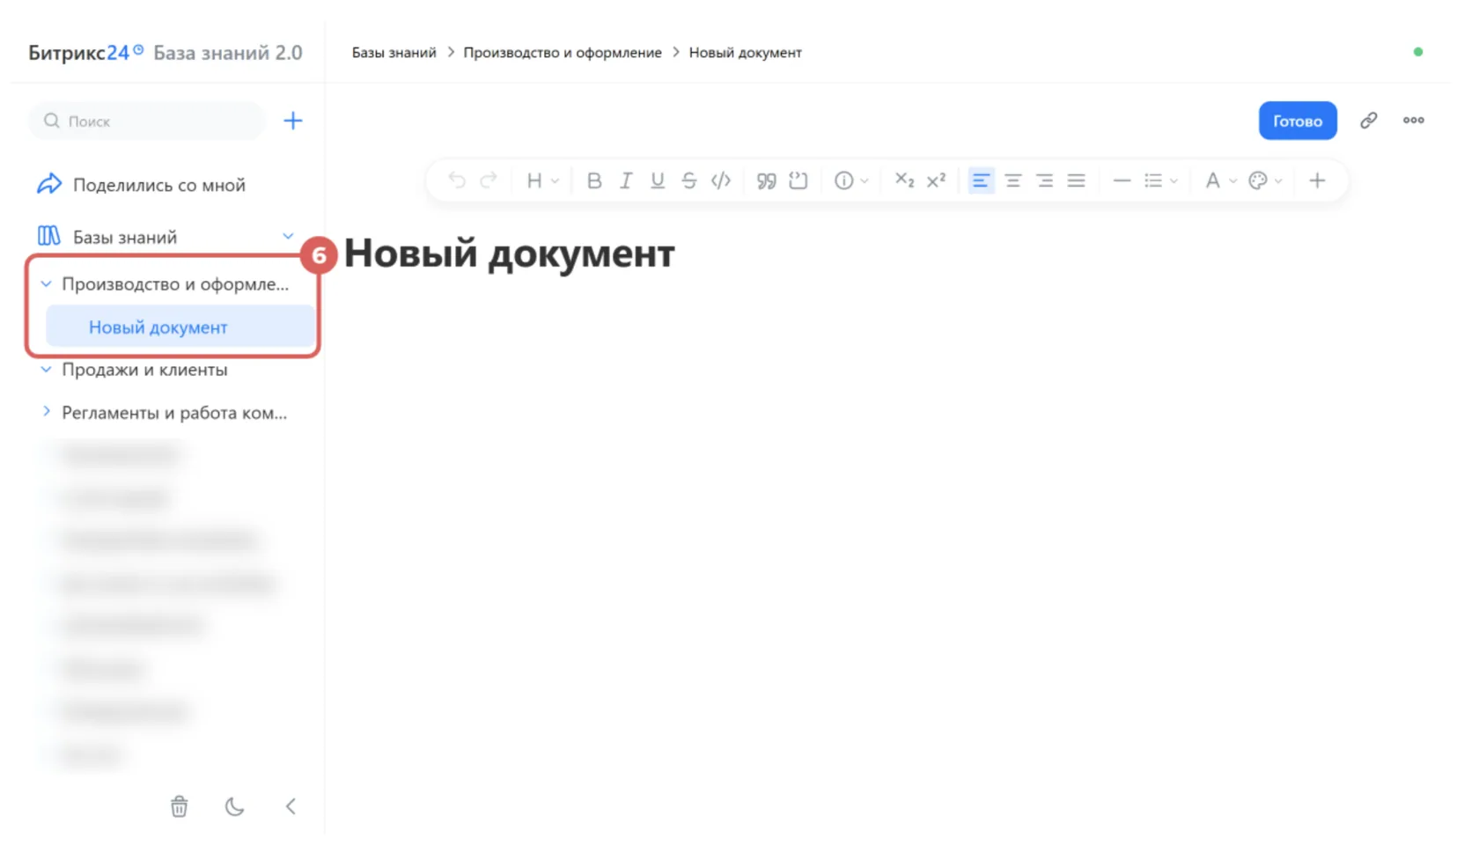Click the plus button next to search
The height and width of the screenshot is (860, 1479).
(293, 121)
